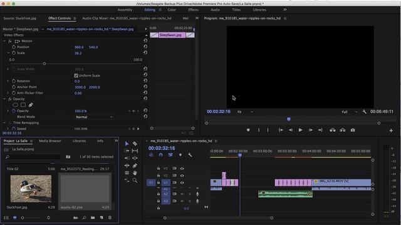
Task: Select the Pen tool in tools panel
Action: pos(135,166)
